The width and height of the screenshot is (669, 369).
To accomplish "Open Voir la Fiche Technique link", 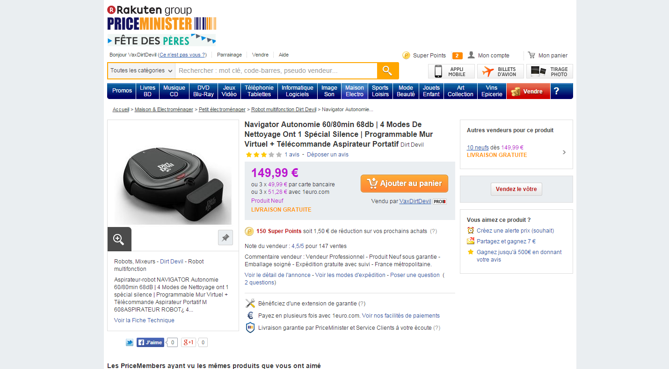I will click(x=144, y=320).
